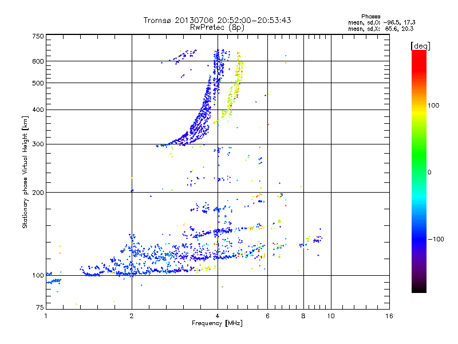Viewport: 458px width, 344px height.
Task: Click colorbar tick label '-100'
Action: 436,239
